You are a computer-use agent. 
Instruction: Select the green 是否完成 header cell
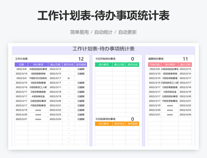132,65
